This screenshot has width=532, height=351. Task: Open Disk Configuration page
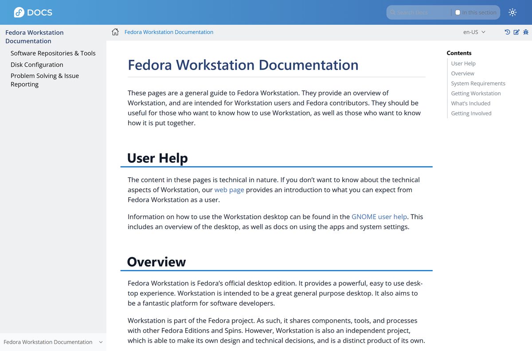tap(37, 65)
